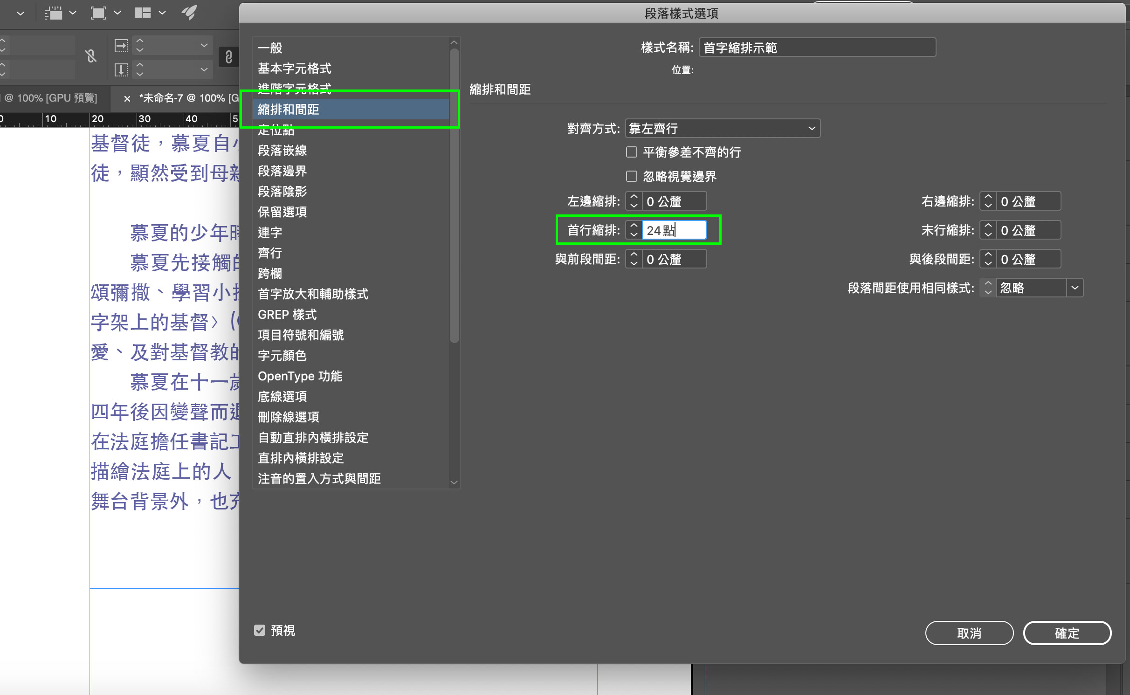Select the margins and columns icon
Viewport: 1130px width, 695px height.
(54, 13)
